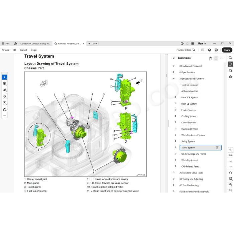Select the text box tool
Image resolution: width=234 pixels, height=234 pixels.
[4, 103]
